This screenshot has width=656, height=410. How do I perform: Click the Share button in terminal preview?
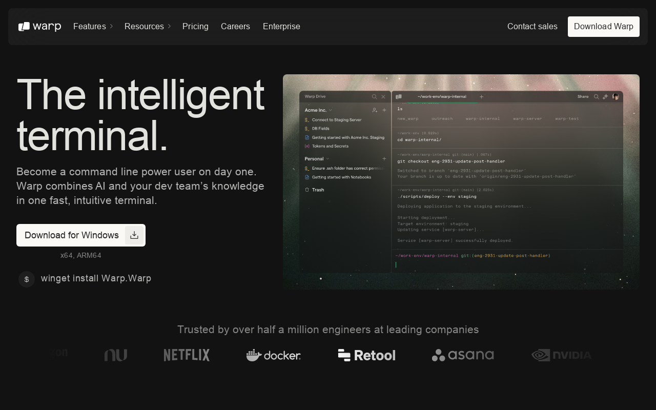click(x=583, y=96)
